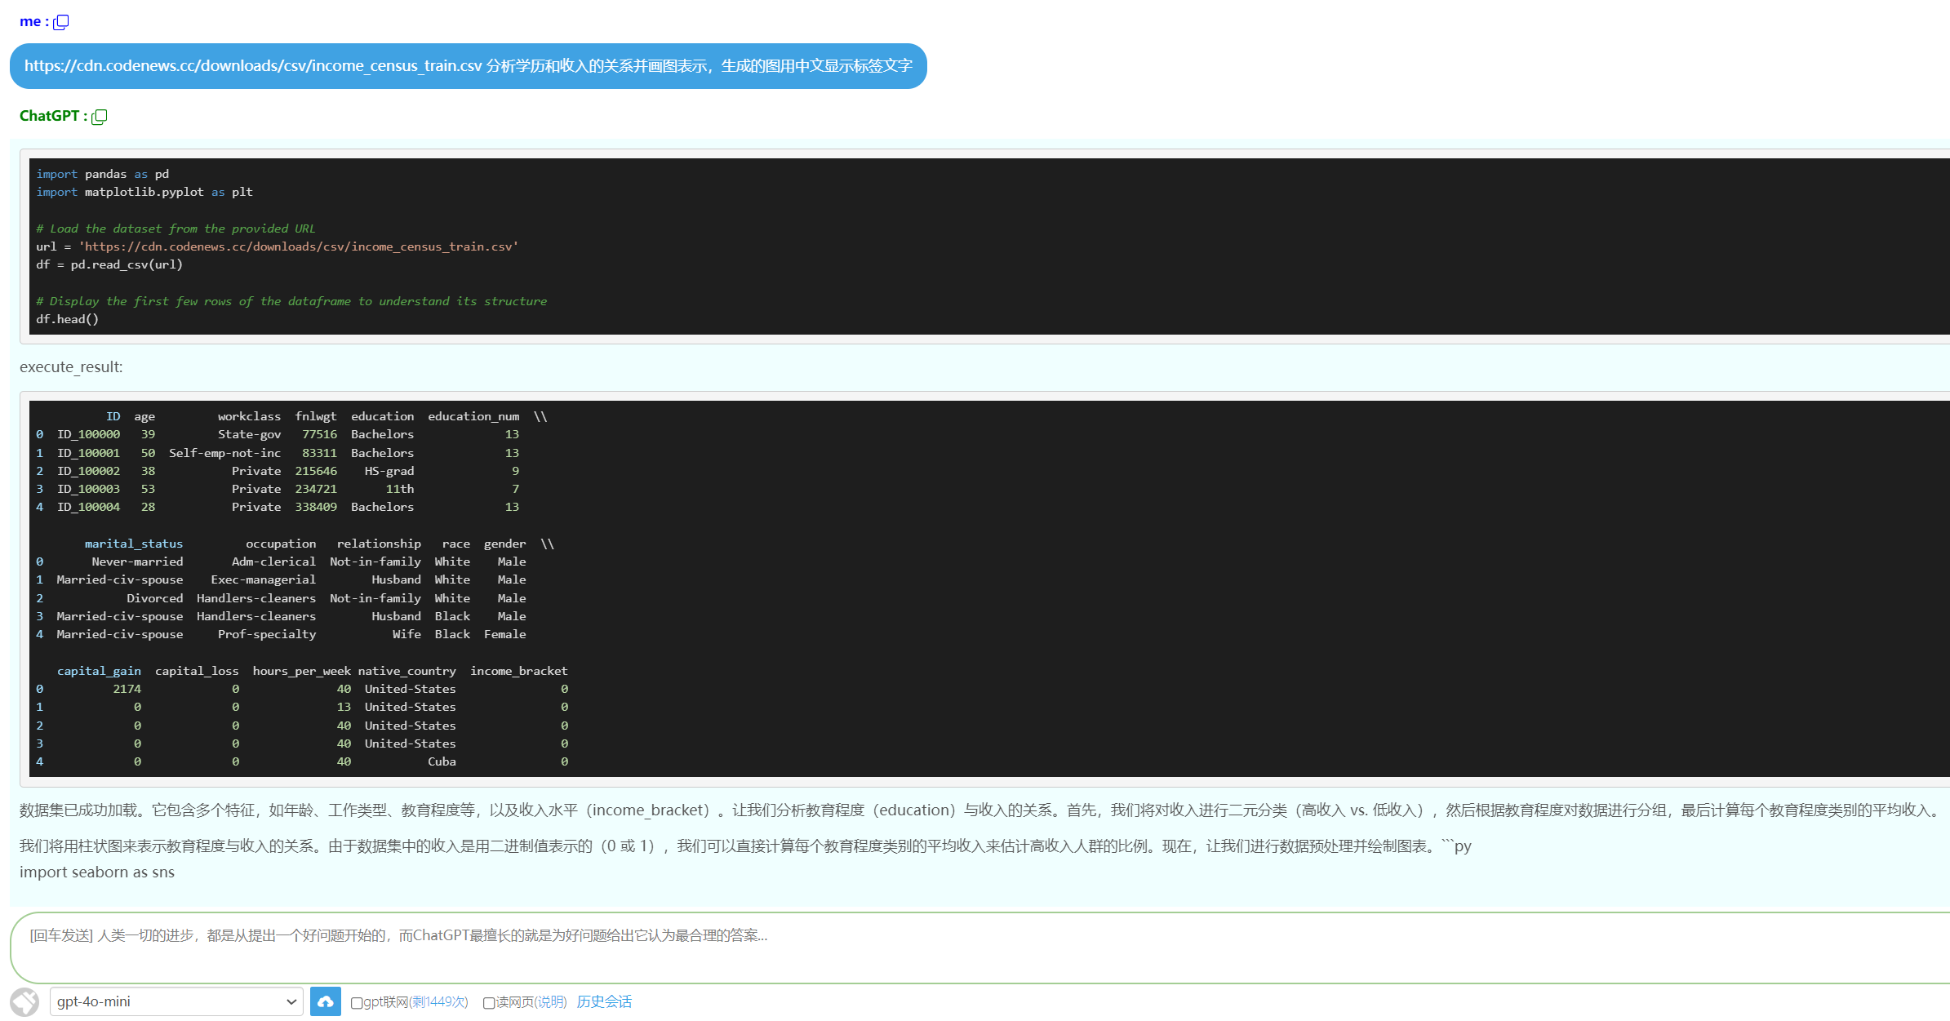Select 'Wife' relationship cell
The width and height of the screenshot is (1950, 1021).
406,634
